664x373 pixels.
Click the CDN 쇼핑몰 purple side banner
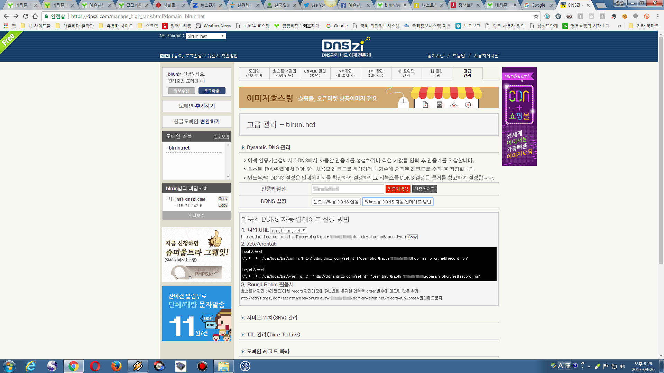pyautogui.click(x=519, y=116)
